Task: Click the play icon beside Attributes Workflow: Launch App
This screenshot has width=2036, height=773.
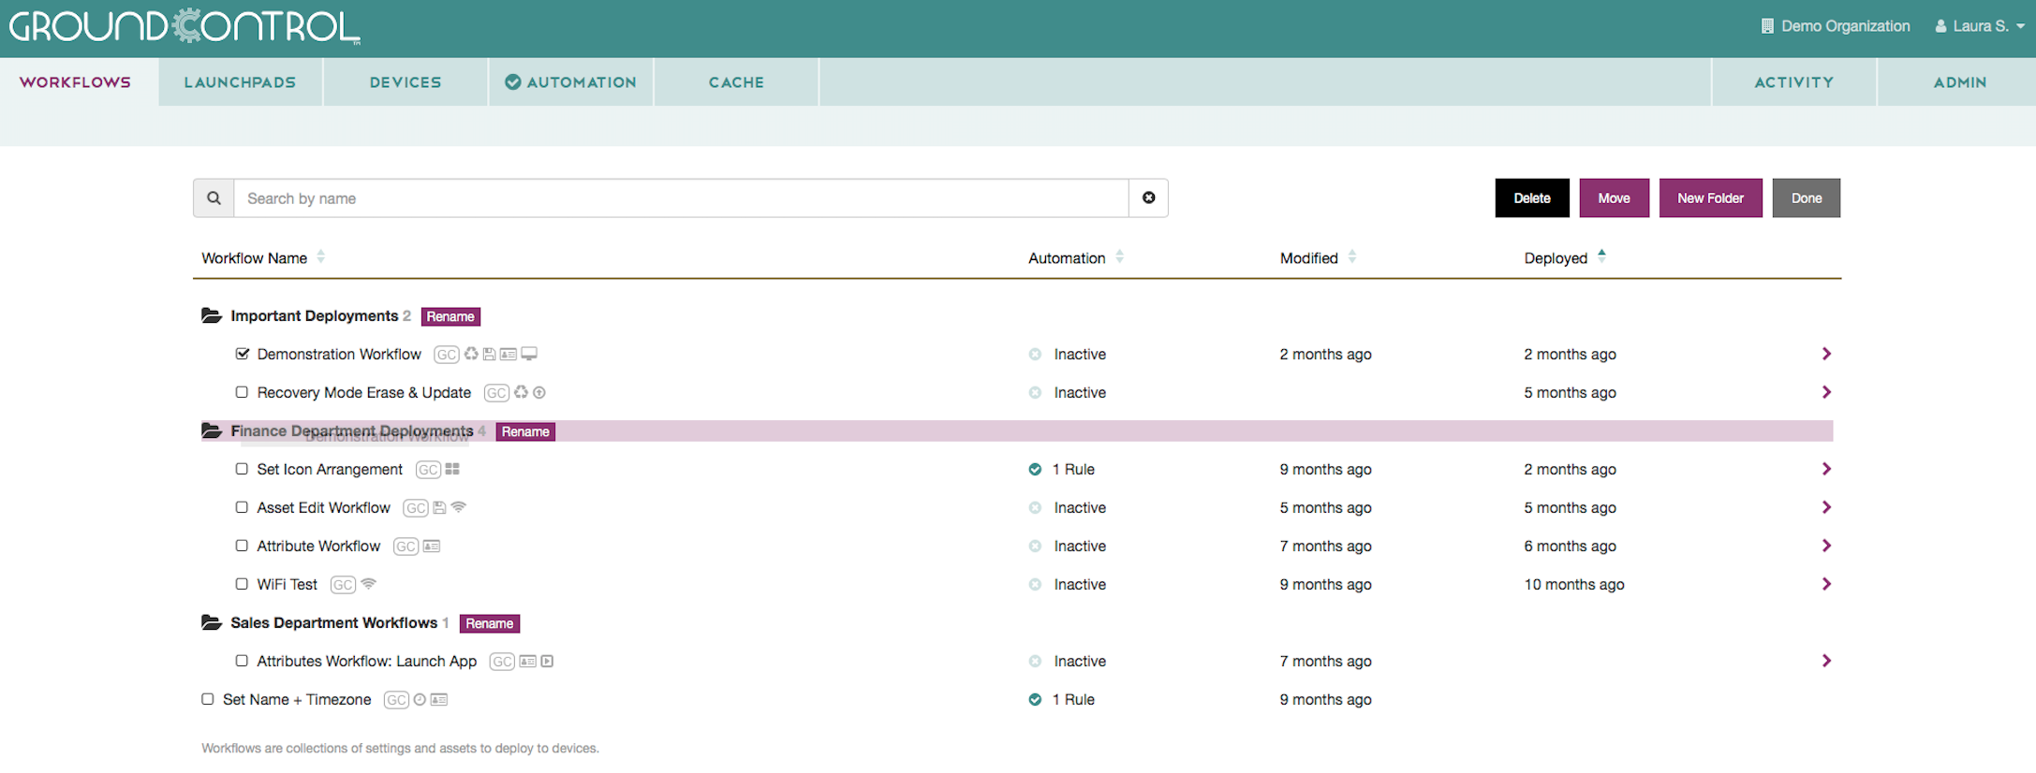Action: [548, 661]
